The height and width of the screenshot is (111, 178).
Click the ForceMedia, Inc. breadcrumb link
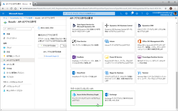pos(21,18)
